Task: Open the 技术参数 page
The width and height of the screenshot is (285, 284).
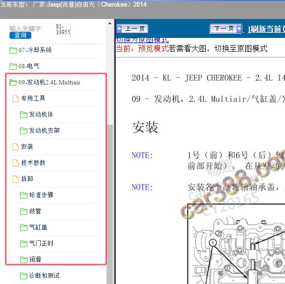Action: [x=33, y=163]
